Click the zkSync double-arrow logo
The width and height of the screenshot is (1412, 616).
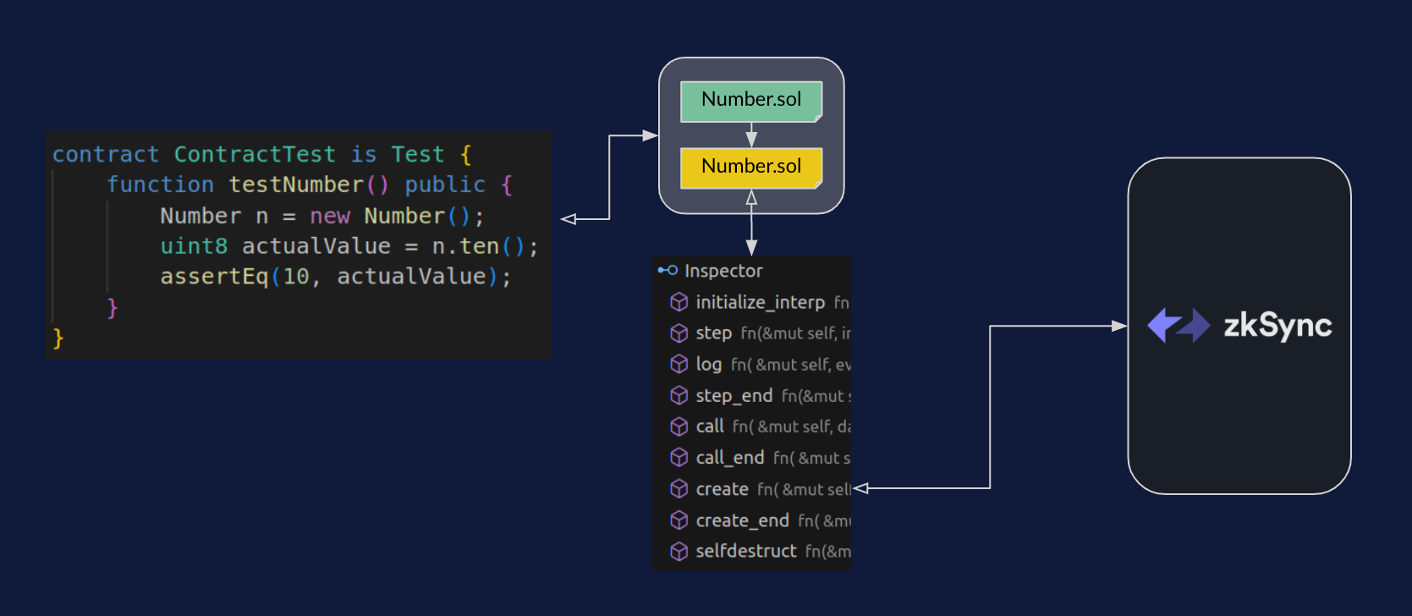[1178, 325]
